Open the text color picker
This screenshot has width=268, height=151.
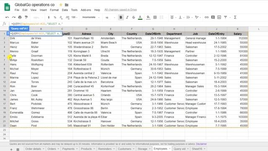tap(140, 17)
